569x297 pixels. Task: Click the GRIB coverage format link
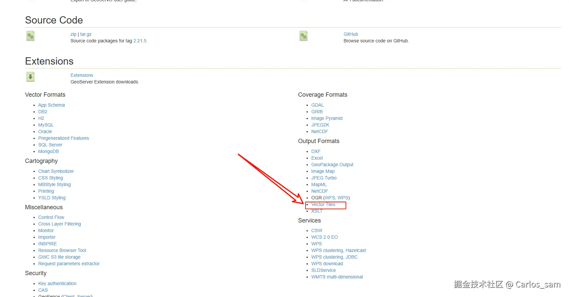point(317,112)
